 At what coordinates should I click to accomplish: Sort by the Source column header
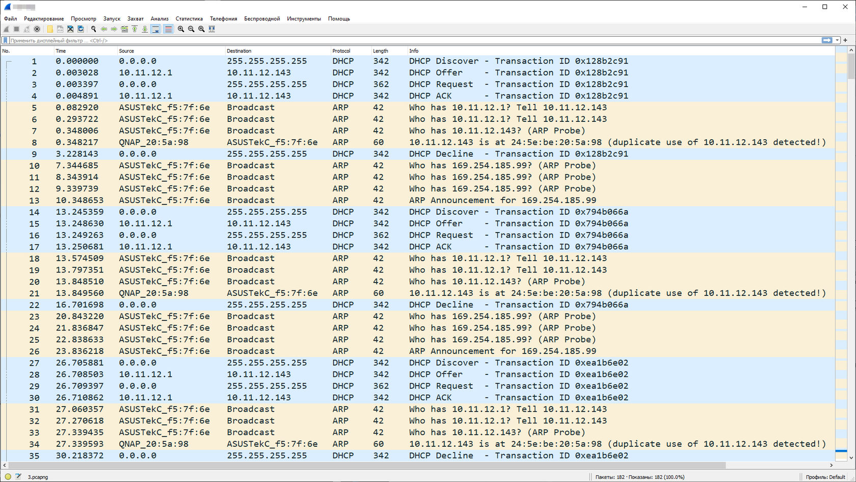(x=171, y=51)
